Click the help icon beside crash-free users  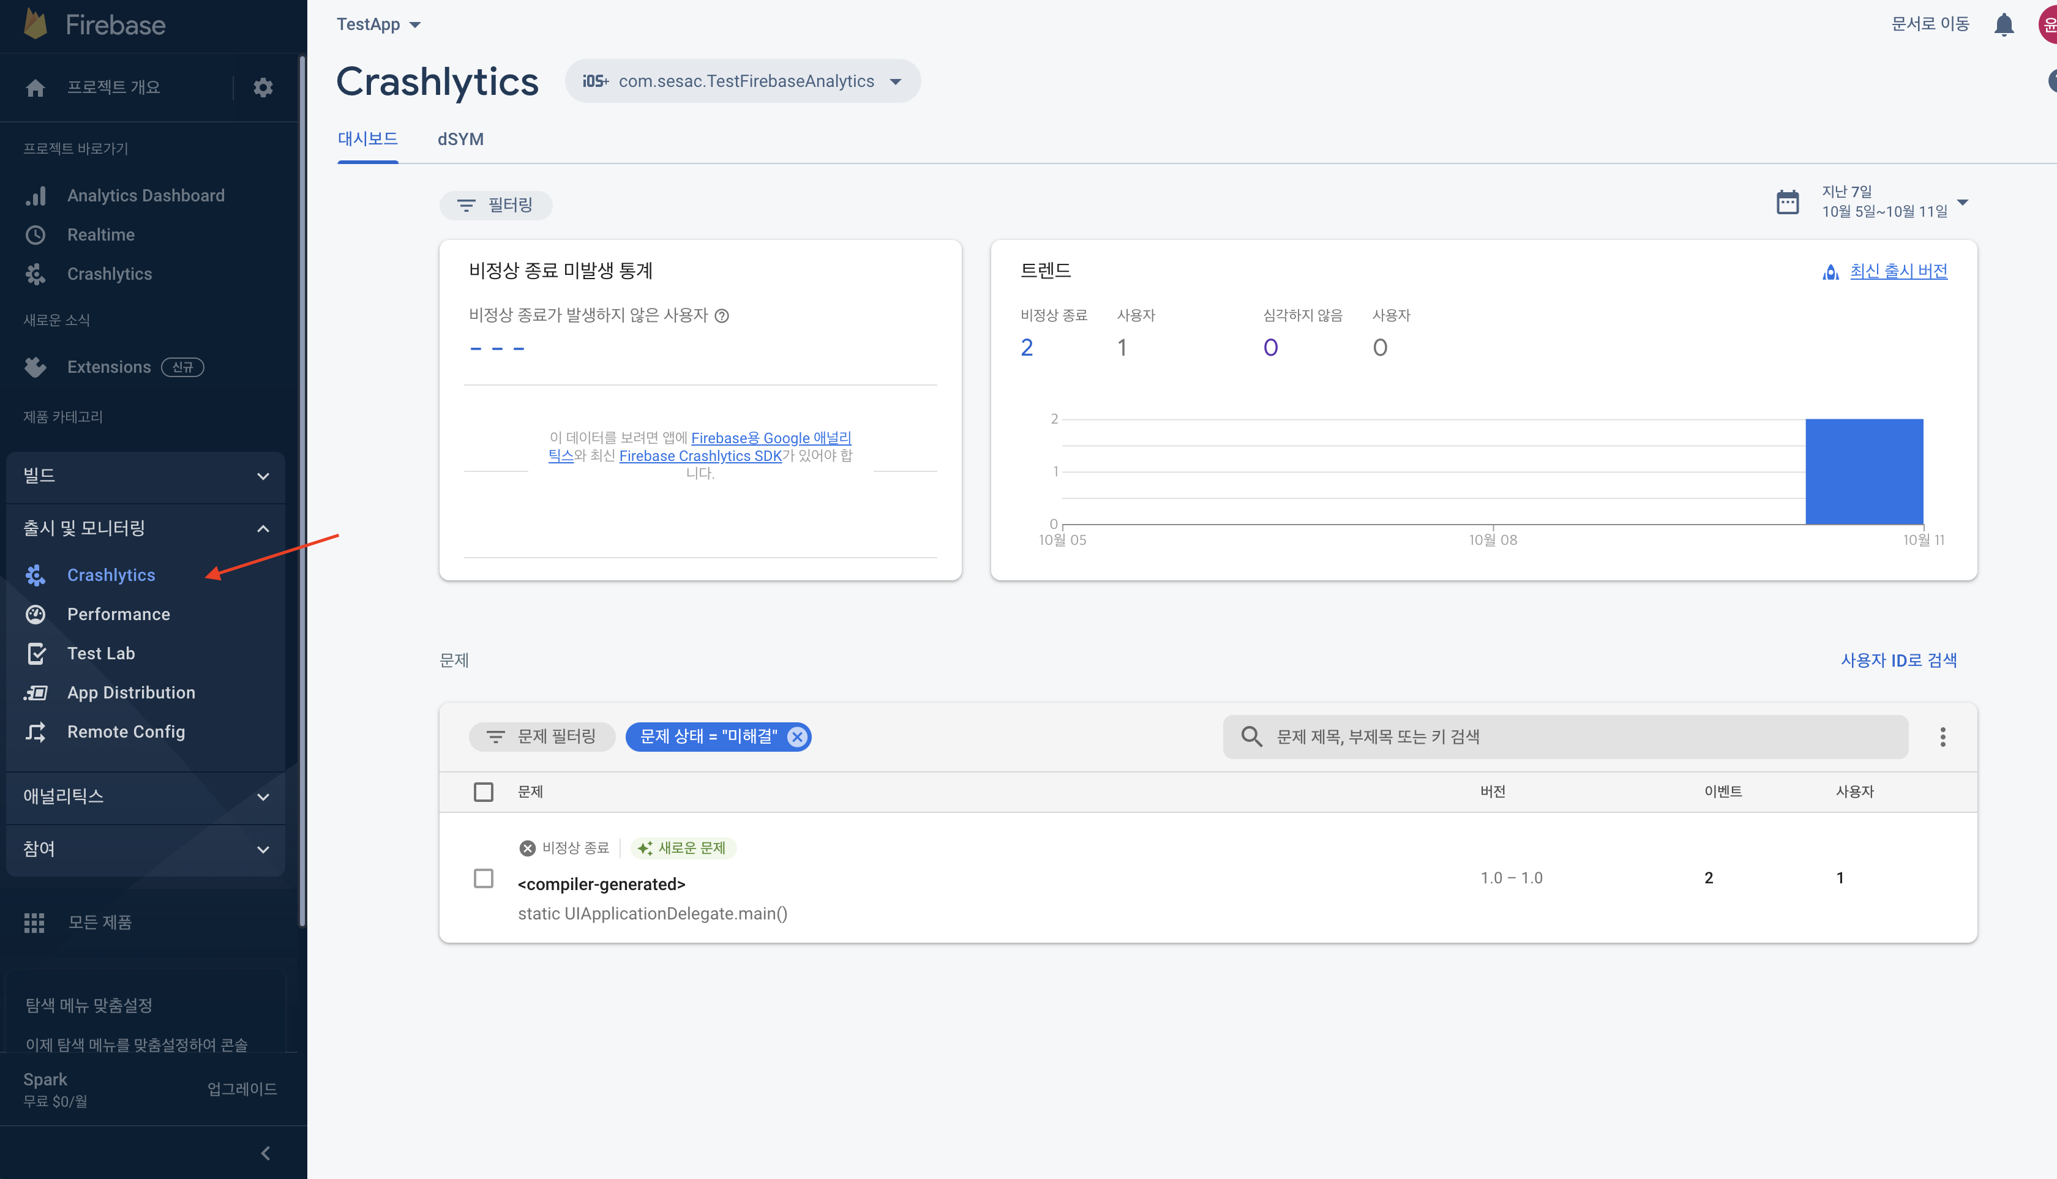click(722, 316)
